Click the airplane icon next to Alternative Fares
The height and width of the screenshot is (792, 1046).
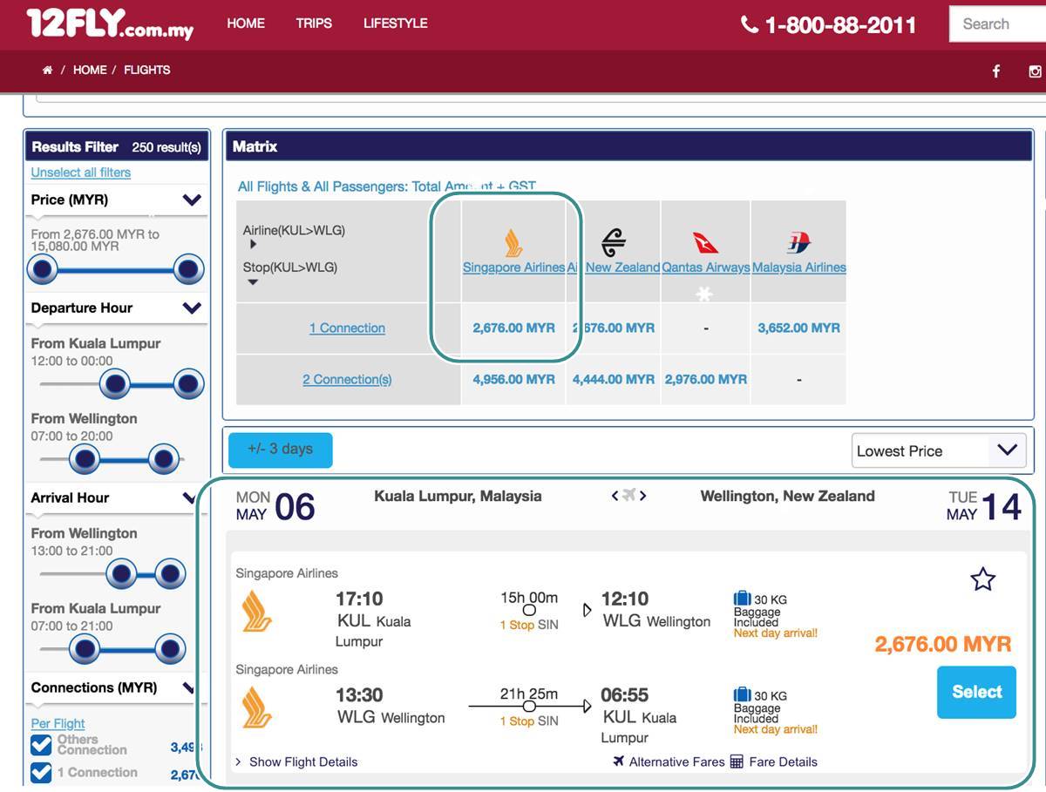tap(619, 761)
